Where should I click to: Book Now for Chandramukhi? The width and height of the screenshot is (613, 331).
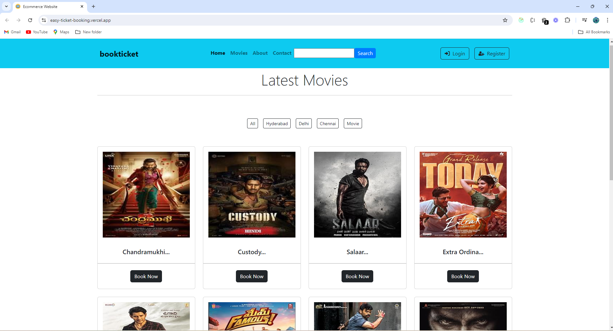[146, 276]
